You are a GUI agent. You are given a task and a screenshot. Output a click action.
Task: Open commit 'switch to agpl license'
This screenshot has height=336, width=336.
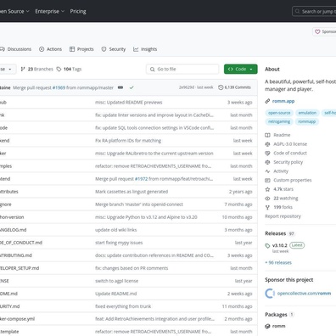click(x=117, y=281)
